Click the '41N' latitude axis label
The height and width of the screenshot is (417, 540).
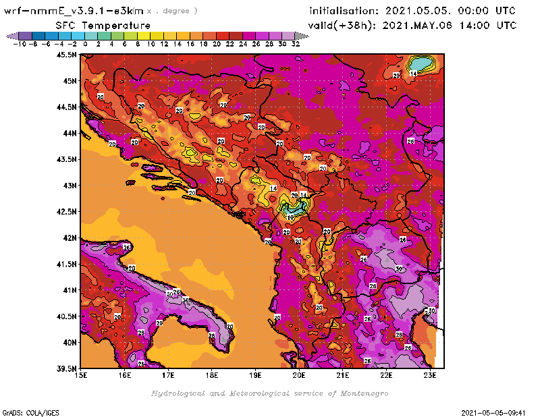coord(70,290)
